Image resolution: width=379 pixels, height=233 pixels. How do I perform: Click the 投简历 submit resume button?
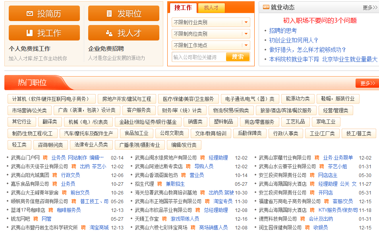click(x=44, y=13)
